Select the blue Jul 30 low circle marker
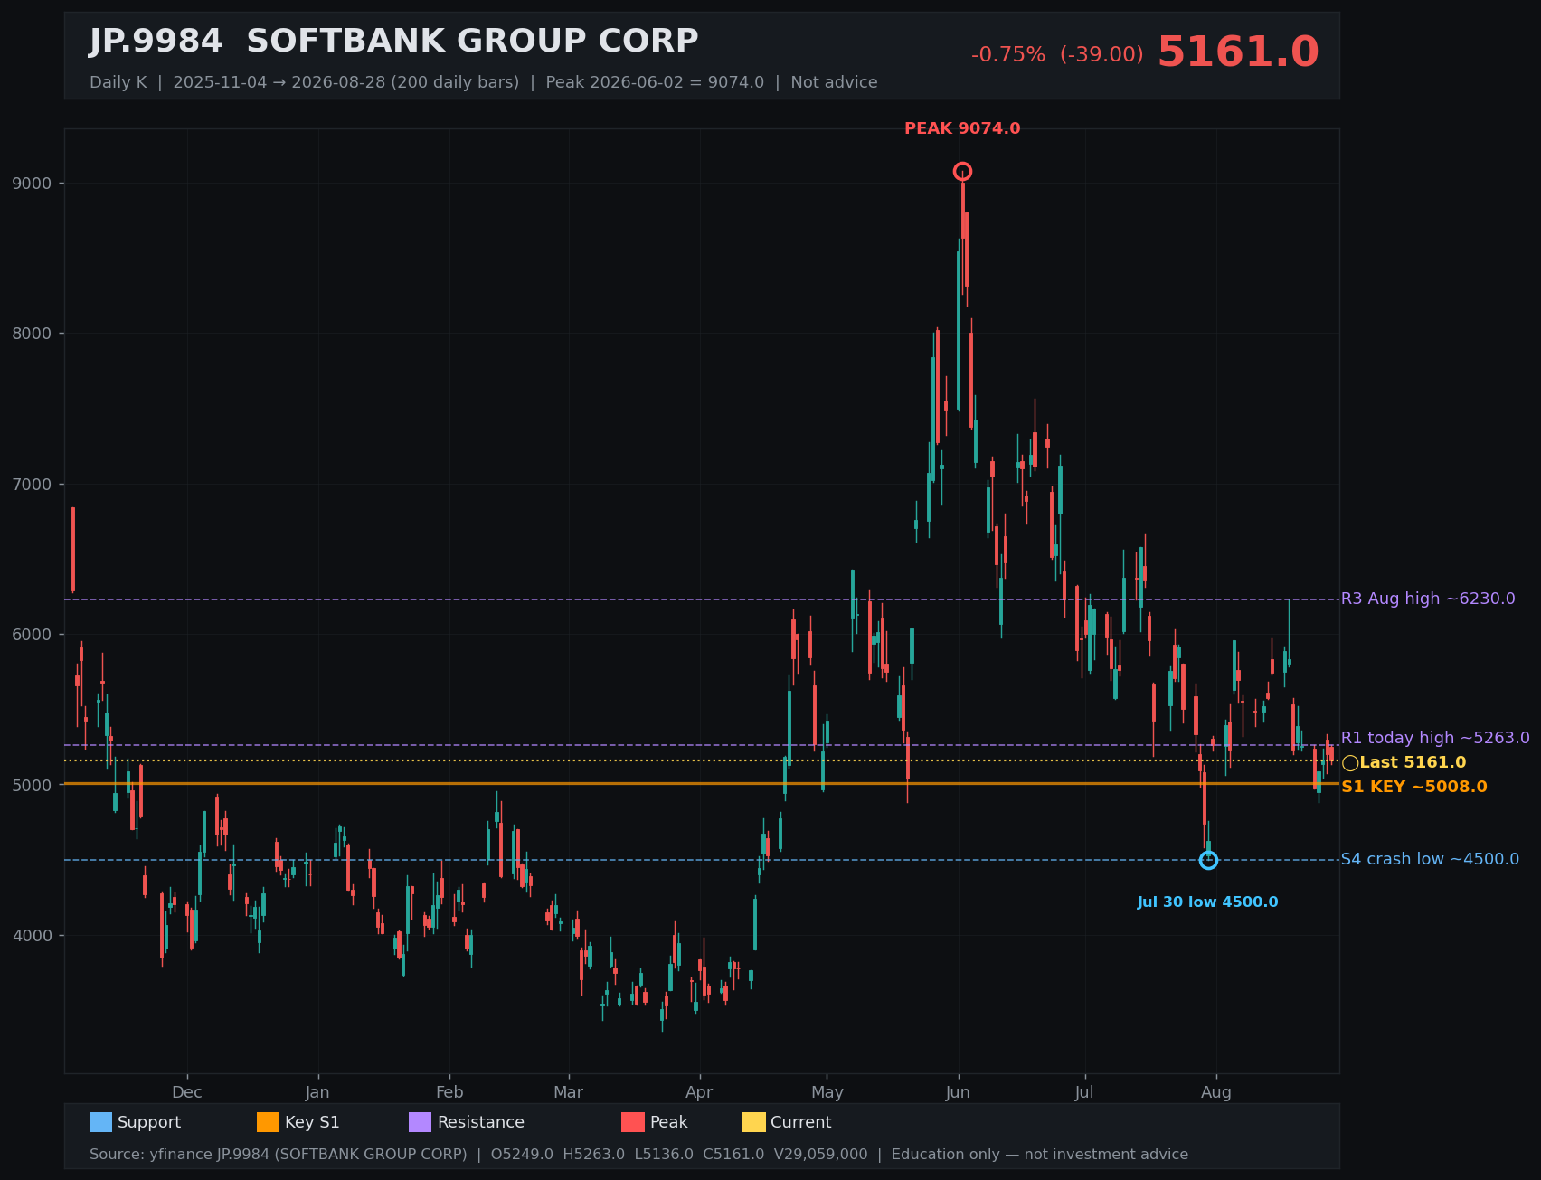This screenshot has width=1541, height=1180. 1208,860
